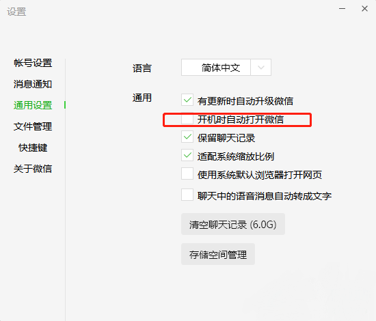Click the 设置 window title
Viewport: 376px width, 321px height.
pos(16,12)
